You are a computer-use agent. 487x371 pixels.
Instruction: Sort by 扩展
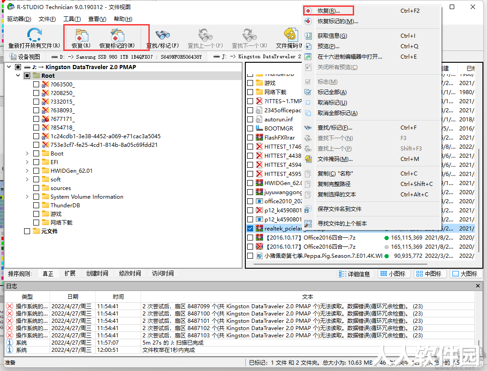coord(70,274)
